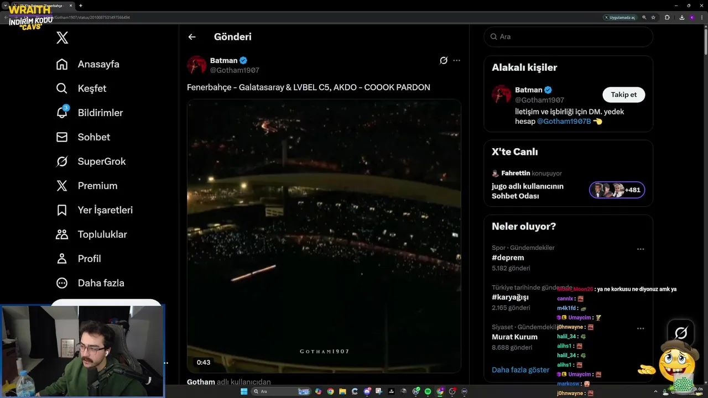Click the Takip et button
This screenshot has width=708, height=398.
(x=623, y=95)
